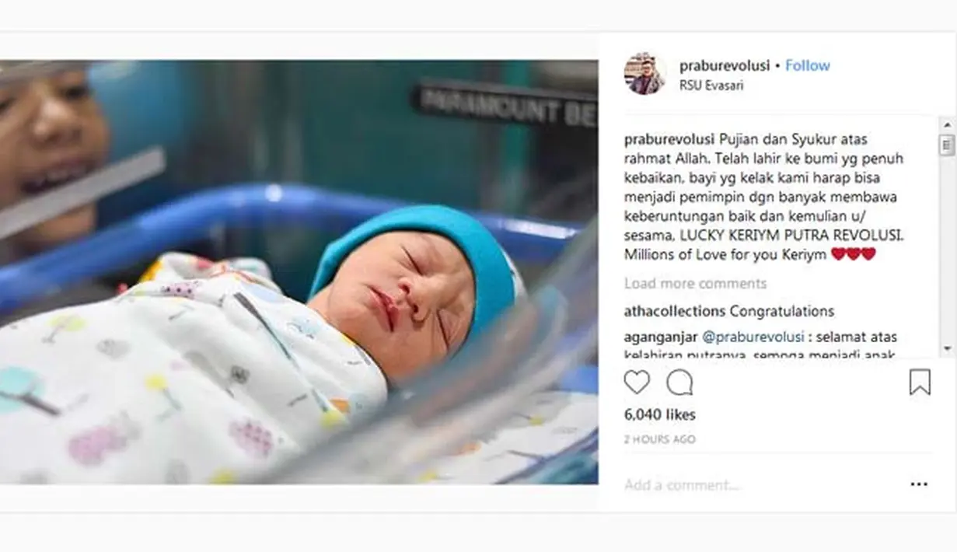Click the comments scrollbar up arrow

point(947,125)
